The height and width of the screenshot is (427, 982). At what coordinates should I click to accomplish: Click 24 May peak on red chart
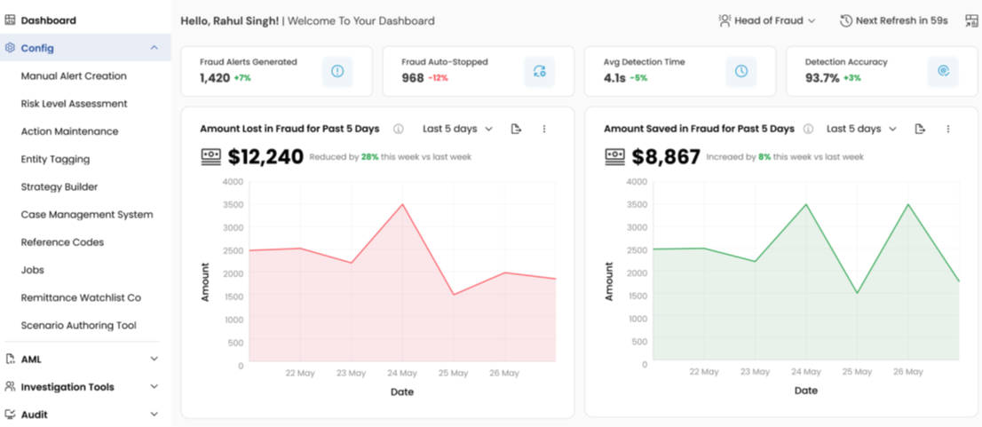403,204
